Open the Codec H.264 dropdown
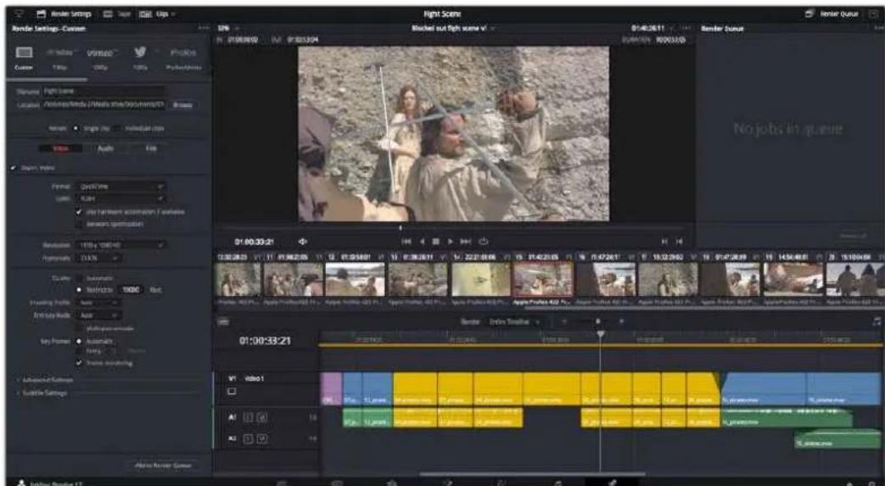 [122, 198]
